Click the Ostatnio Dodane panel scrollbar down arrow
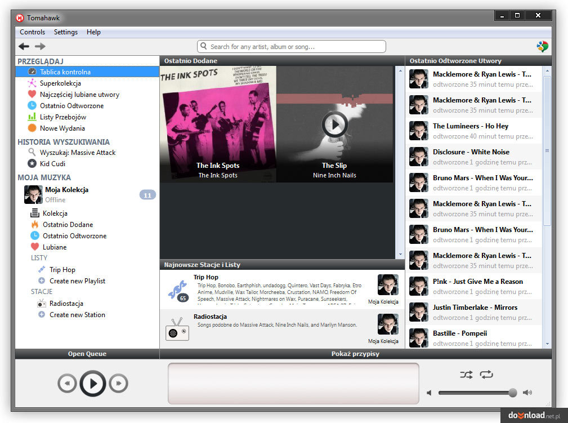This screenshot has width=568, height=423. point(400,255)
